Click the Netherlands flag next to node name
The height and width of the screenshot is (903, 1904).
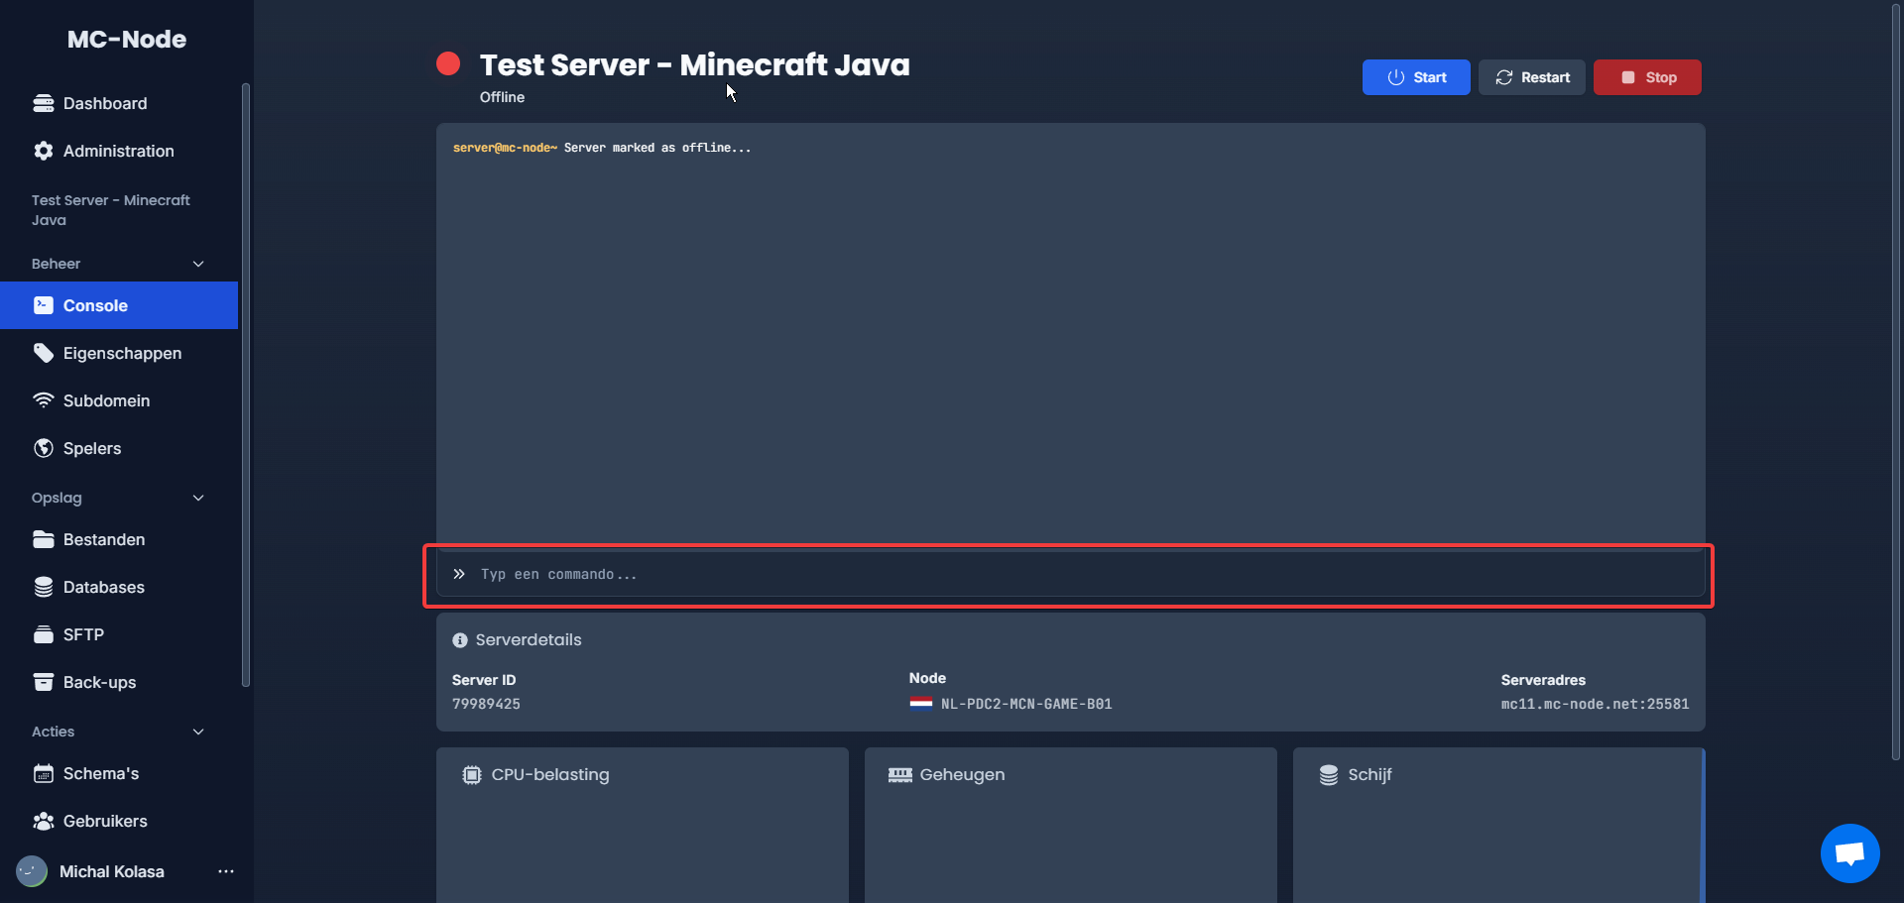(x=921, y=704)
